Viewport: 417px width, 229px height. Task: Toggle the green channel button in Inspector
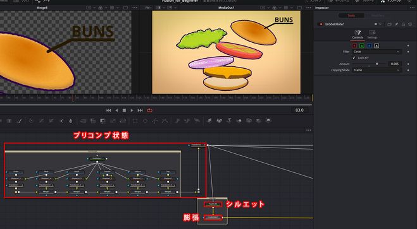point(362,45)
